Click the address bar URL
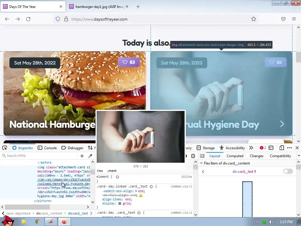The image size is (301, 226). coord(99,19)
